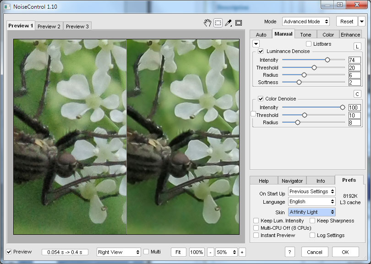Open the 50% zoom dropdown
This screenshot has height=264, width=371.
pyautogui.click(x=226, y=252)
